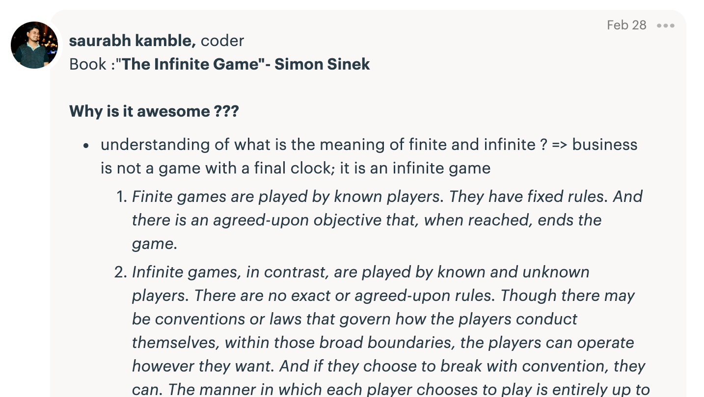The height and width of the screenshot is (397, 704).
Task: Open the three-dot options menu on the post
Action: point(665,25)
